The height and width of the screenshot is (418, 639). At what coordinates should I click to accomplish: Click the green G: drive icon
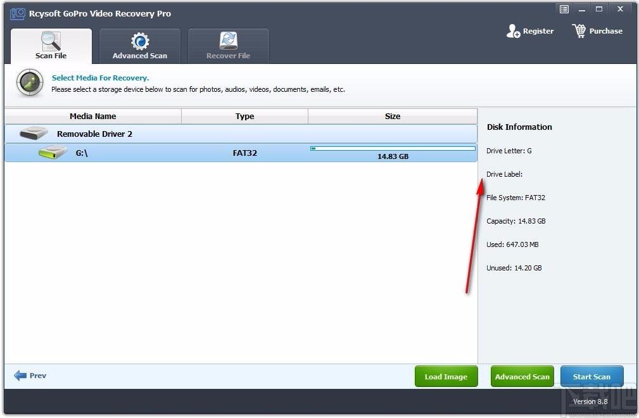(53, 153)
